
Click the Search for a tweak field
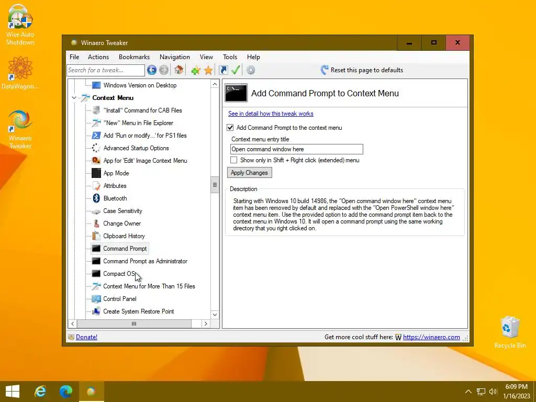click(x=106, y=70)
